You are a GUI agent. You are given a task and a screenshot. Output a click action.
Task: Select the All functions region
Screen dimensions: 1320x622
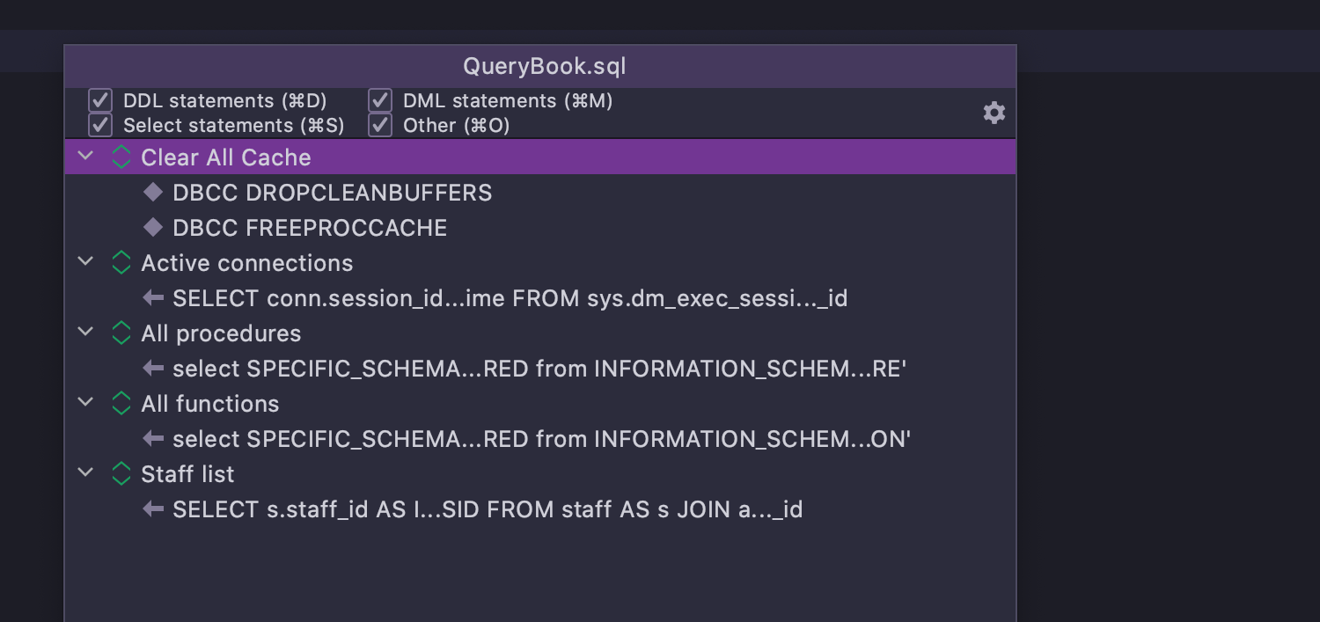540,404
